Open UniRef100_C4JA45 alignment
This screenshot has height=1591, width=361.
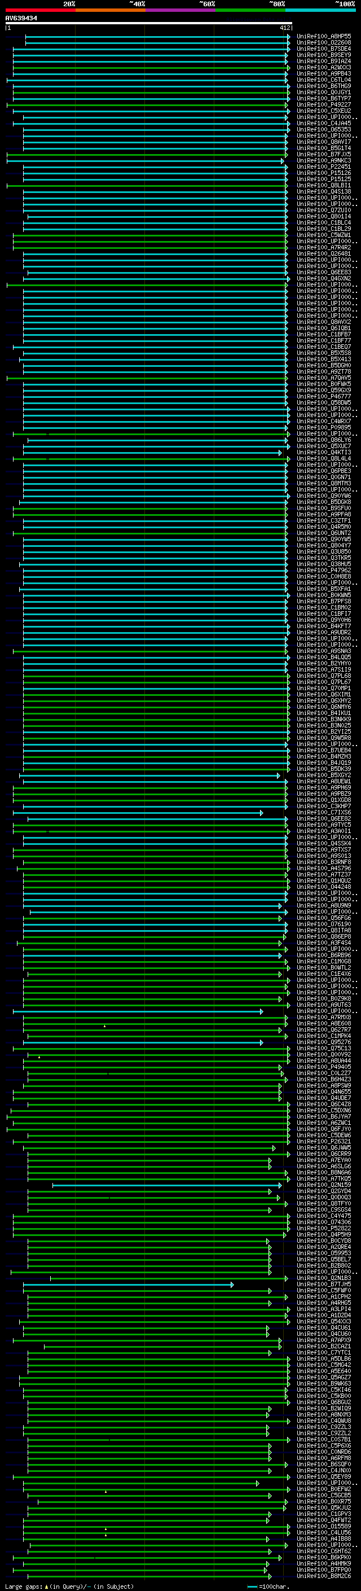pos(324,123)
